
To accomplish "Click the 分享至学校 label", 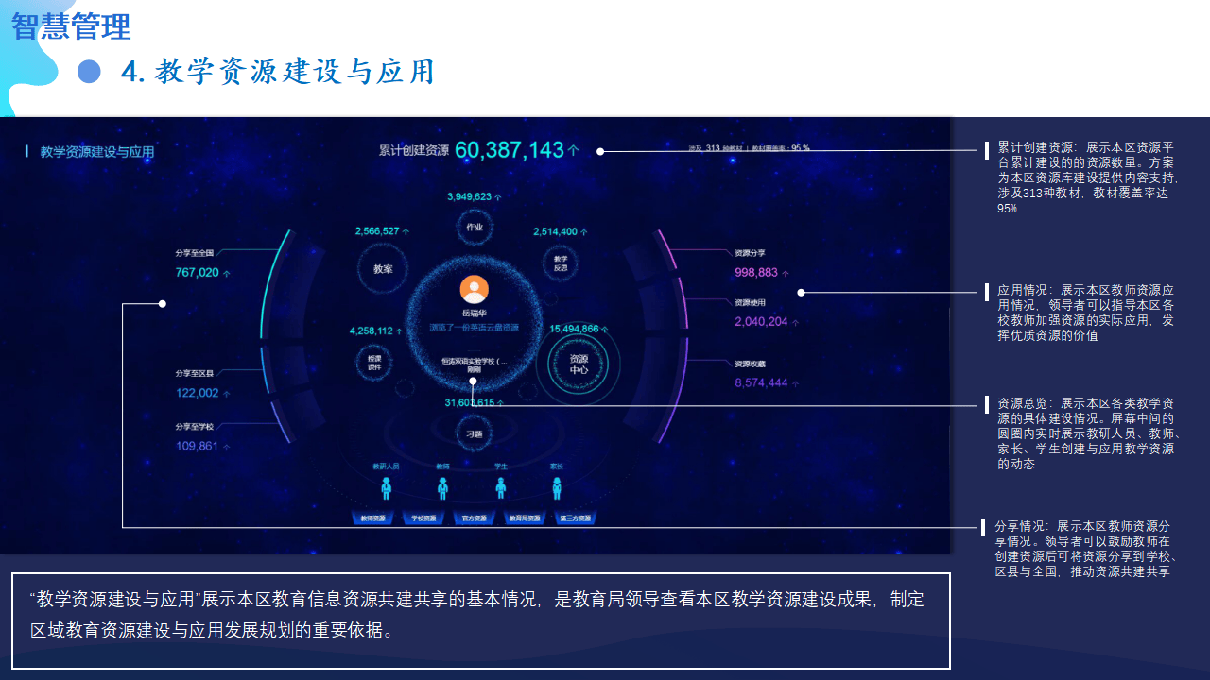I will [195, 427].
